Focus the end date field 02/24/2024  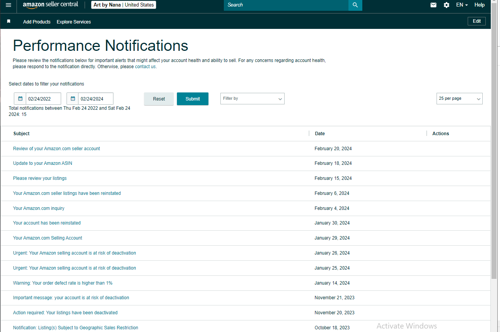coord(96,99)
